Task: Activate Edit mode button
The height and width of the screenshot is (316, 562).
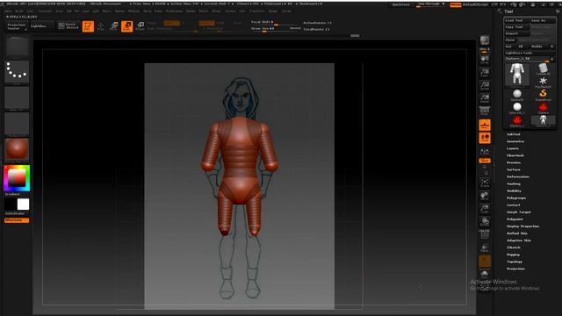Action: point(88,26)
